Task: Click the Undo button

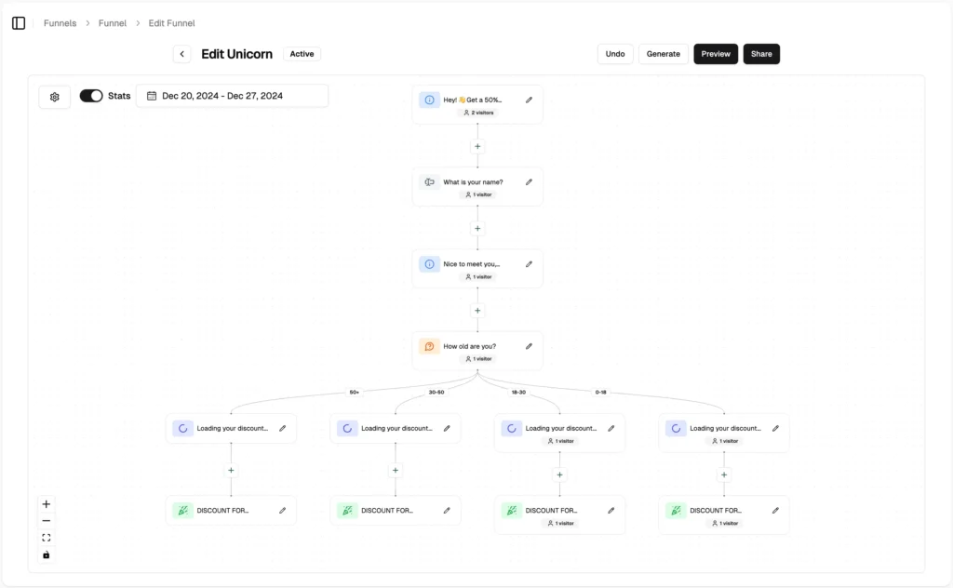Action: click(x=615, y=54)
